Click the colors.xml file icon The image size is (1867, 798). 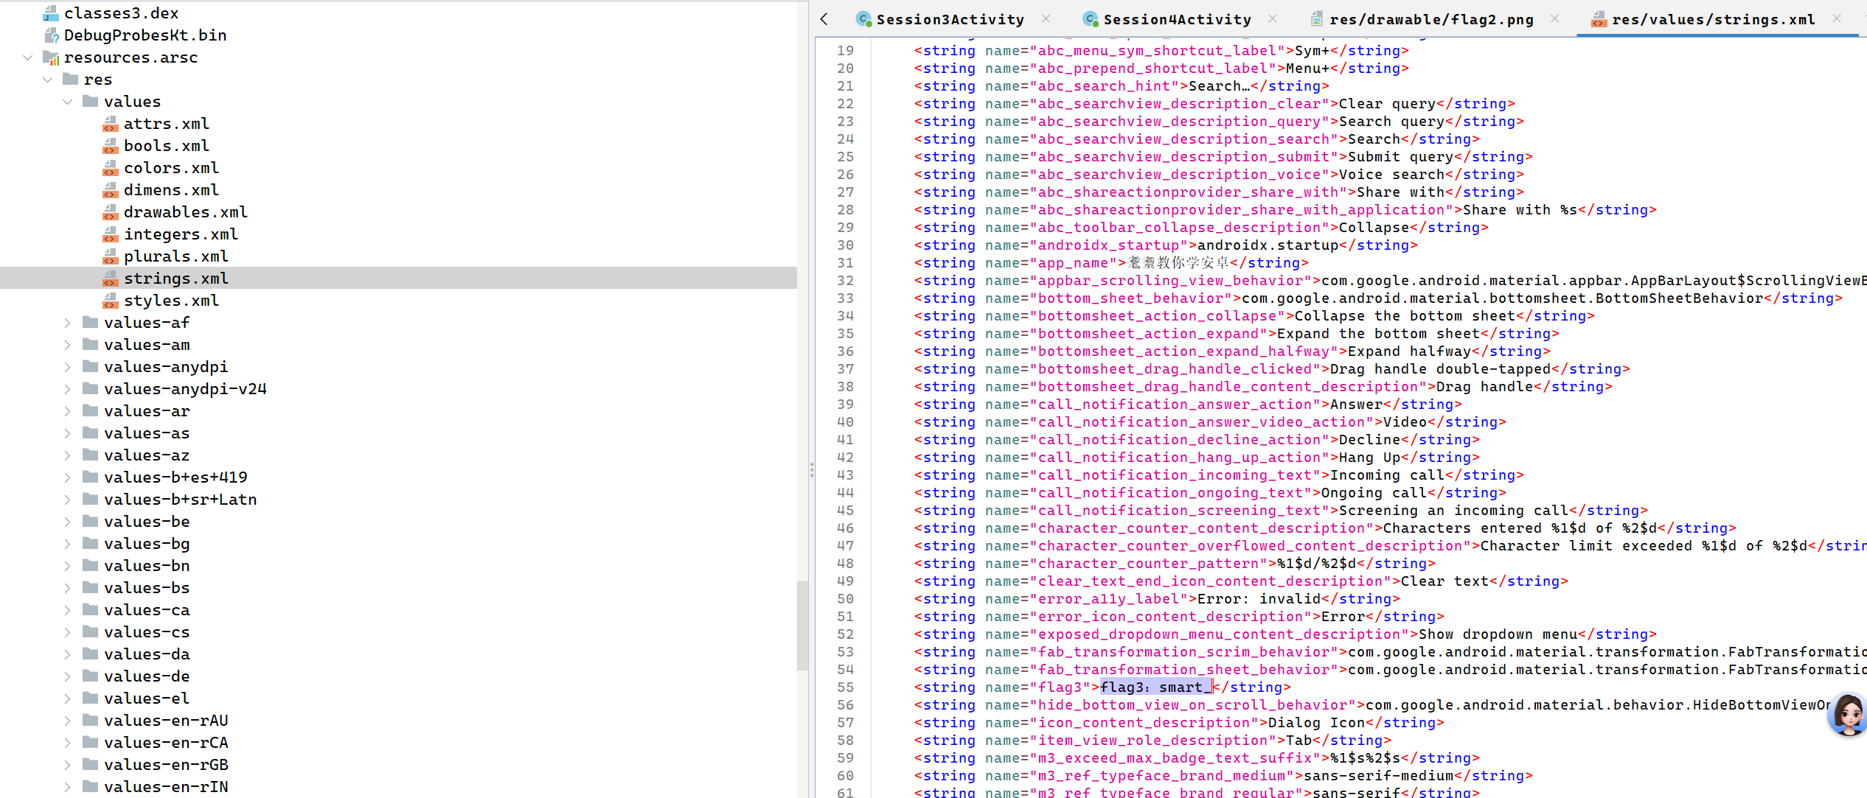pyautogui.click(x=111, y=168)
